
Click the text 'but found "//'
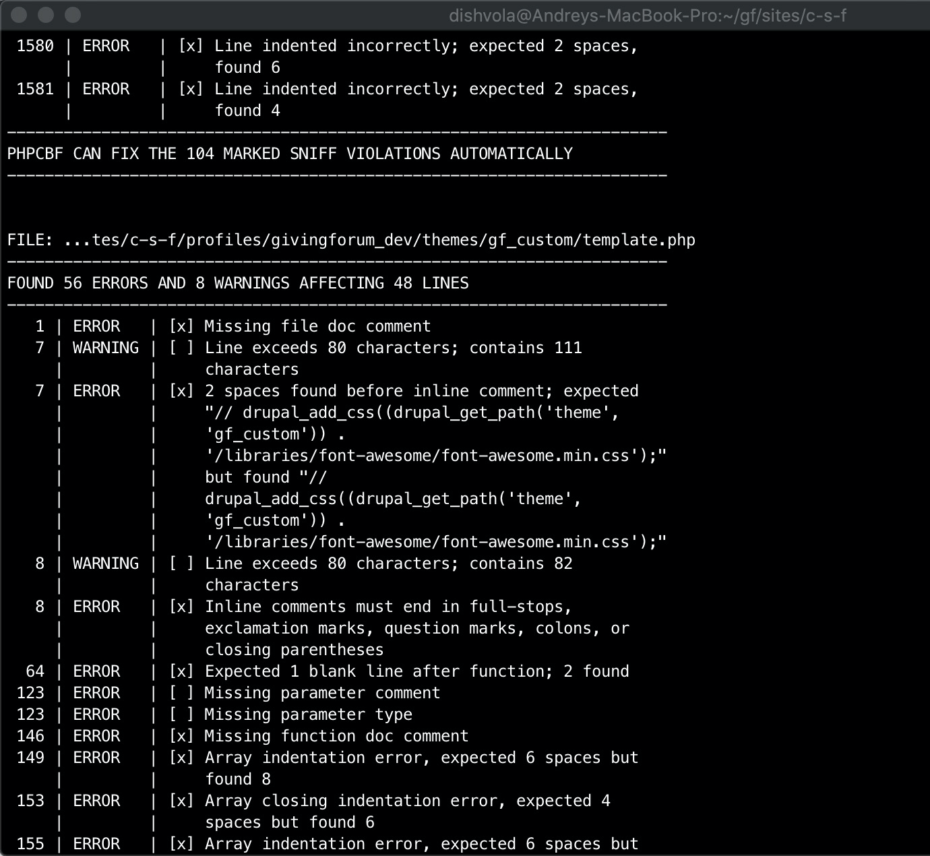[x=266, y=477]
